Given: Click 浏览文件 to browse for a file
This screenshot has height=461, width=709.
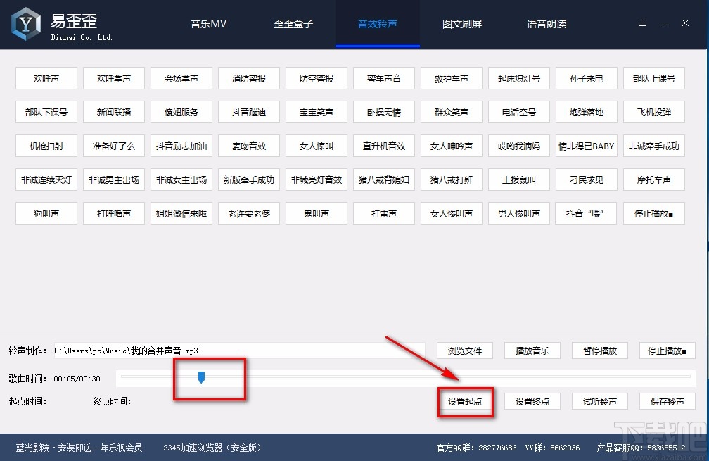Looking at the screenshot, I should tap(465, 351).
